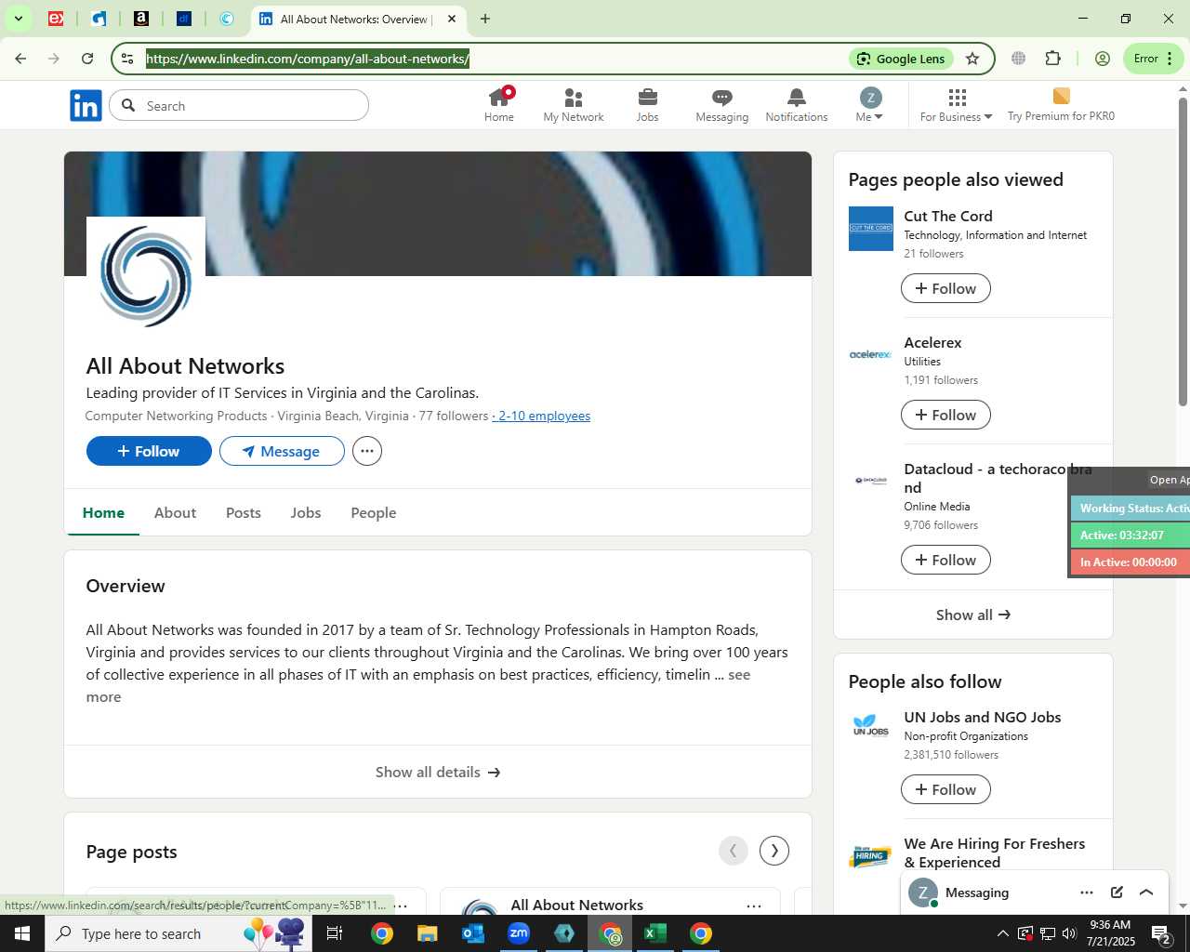Try Premium for PKR0 link
The image size is (1190, 952).
(x=1061, y=105)
